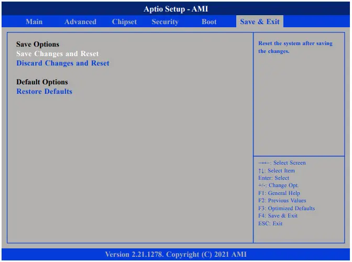This screenshot has height=262, width=352.
Task: Click the F1: General Help hint
Action: [x=279, y=193]
